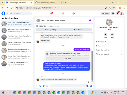
Task: Click chat scroll up arrow
Action: coord(92,34)
